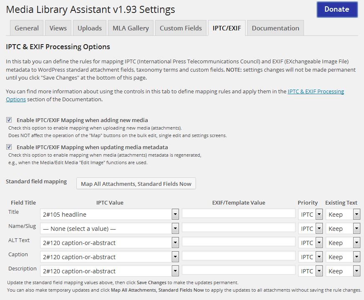Open the Name/Slug Priority dropdown
The width and height of the screenshot is (364, 300).
pyautogui.click(x=310, y=228)
